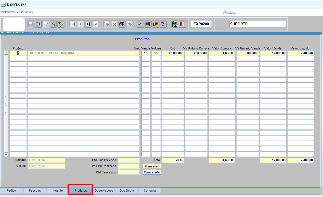323x197 pixels.
Task: Open the Window menu
Action: pyautogui.click(x=229, y=13)
